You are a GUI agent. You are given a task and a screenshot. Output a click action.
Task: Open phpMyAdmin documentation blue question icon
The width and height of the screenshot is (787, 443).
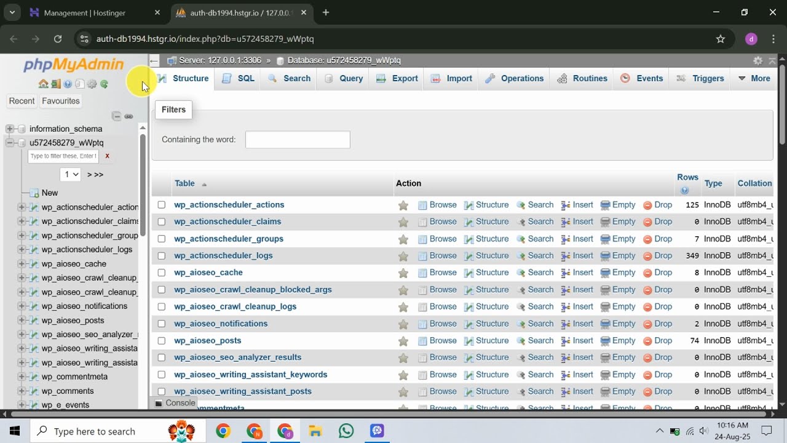click(x=68, y=84)
